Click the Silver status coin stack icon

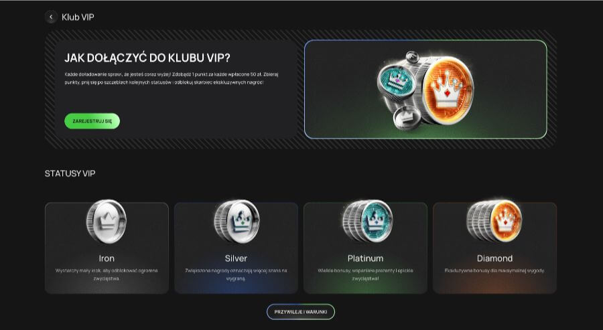[237, 222]
